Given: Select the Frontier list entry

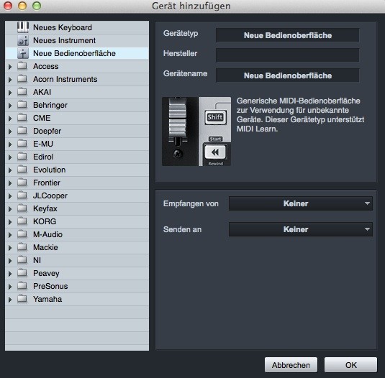Looking at the screenshot, I should pyautogui.click(x=77, y=183).
